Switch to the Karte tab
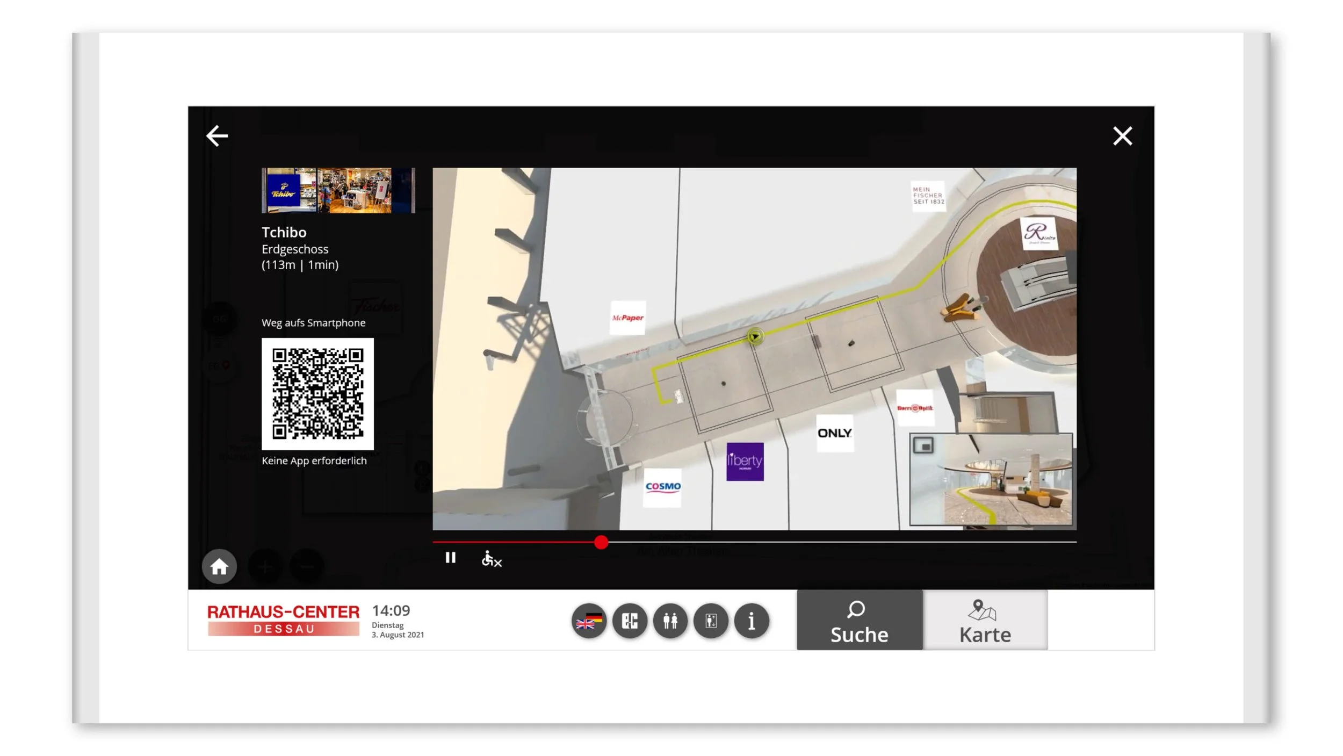Screen dimensions: 1343x756 tap(985, 621)
